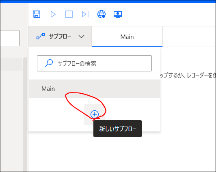Click the magnifier icon in subflow search
The width and height of the screenshot is (216, 172).
[49, 63]
